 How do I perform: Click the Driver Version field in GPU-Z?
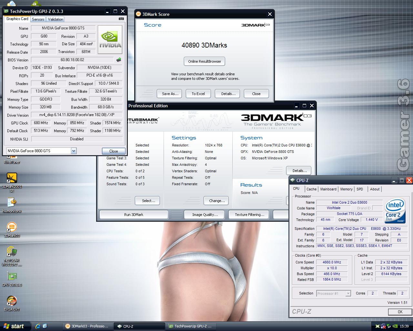(x=77, y=115)
